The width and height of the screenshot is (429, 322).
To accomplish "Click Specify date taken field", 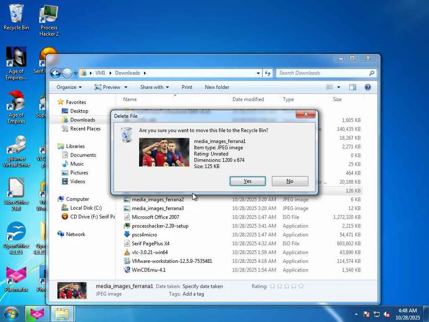I will point(202,286).
